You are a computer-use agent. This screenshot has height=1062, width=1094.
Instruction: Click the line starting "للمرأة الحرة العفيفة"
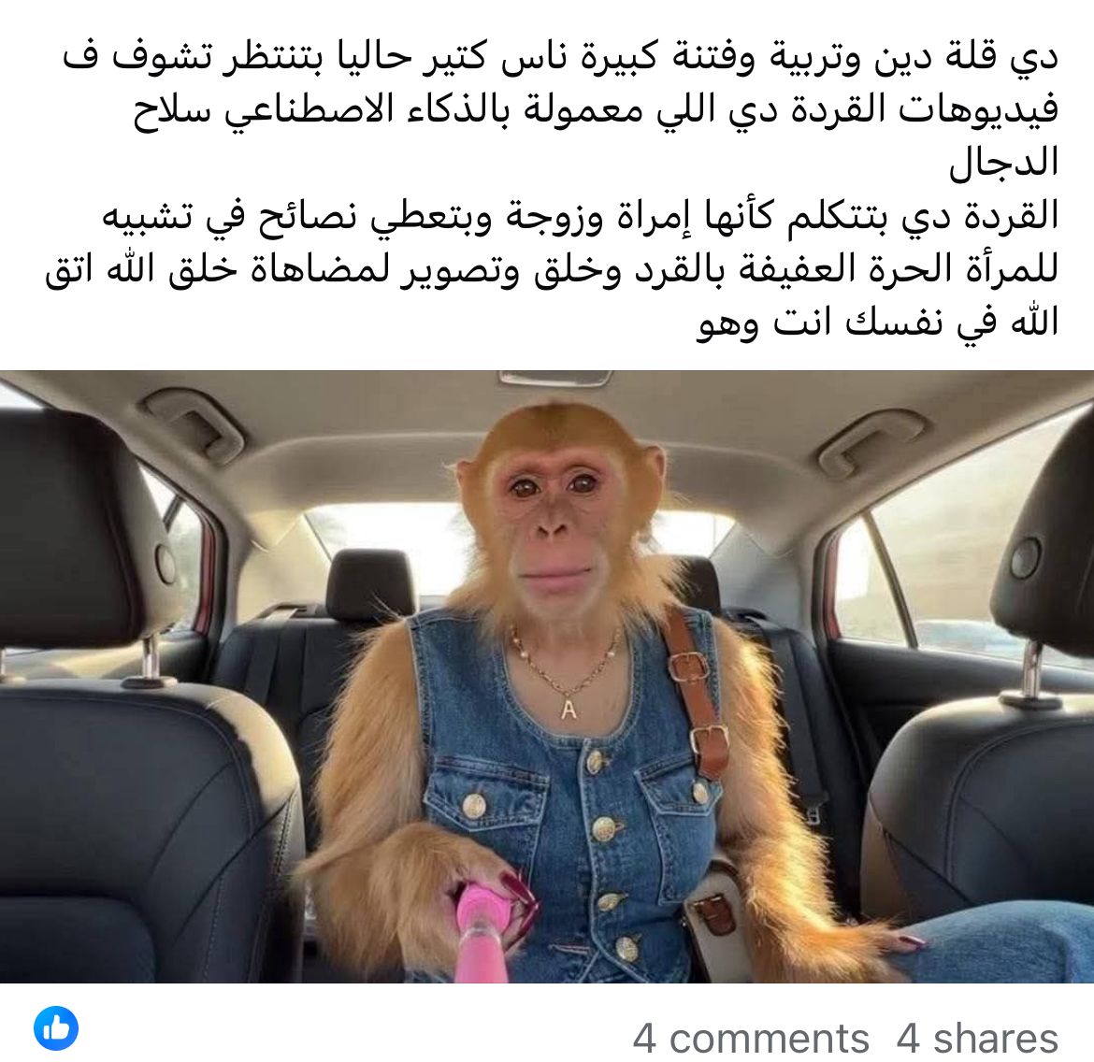551,271
